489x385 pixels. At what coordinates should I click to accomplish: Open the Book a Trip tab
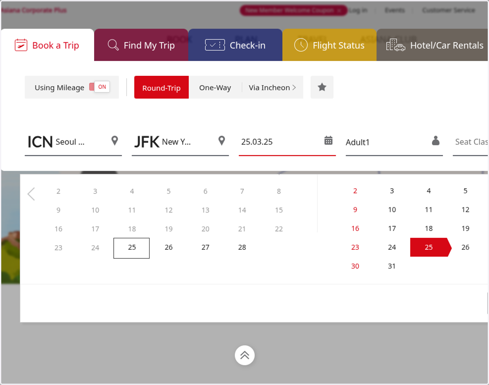[47, 45]
